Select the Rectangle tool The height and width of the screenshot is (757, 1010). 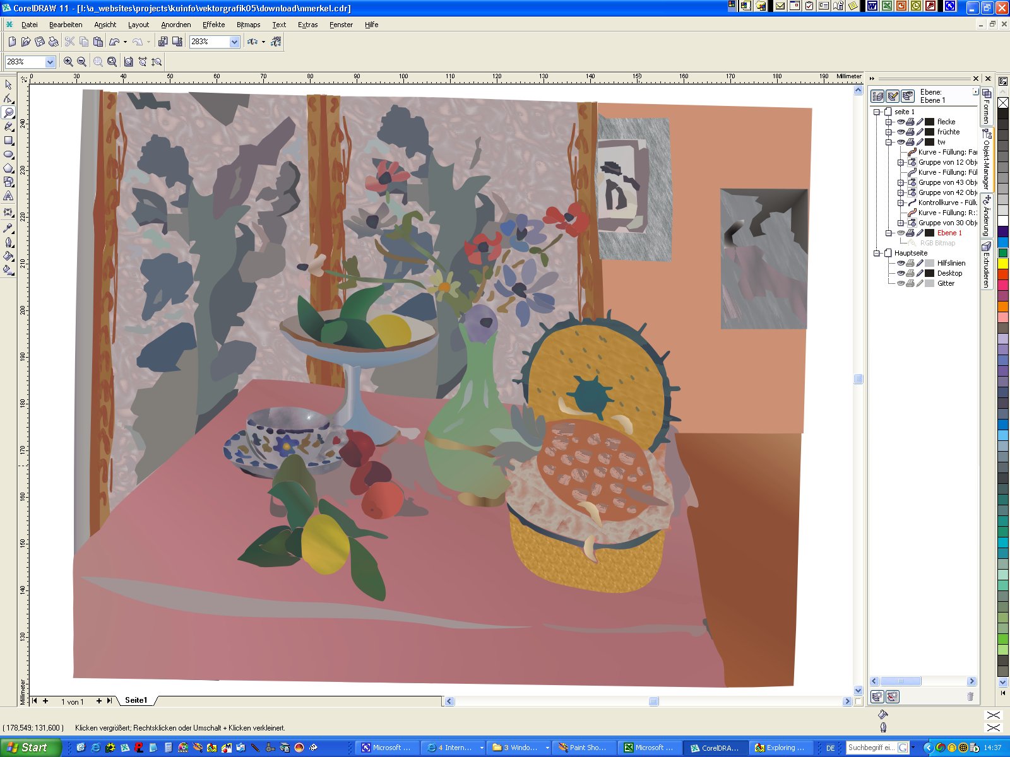(x=8, y=140)
